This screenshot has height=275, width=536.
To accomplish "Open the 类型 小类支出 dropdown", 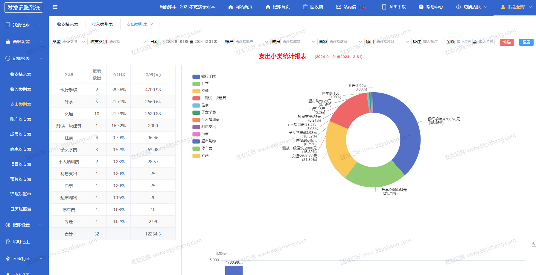I will [74, 42].
